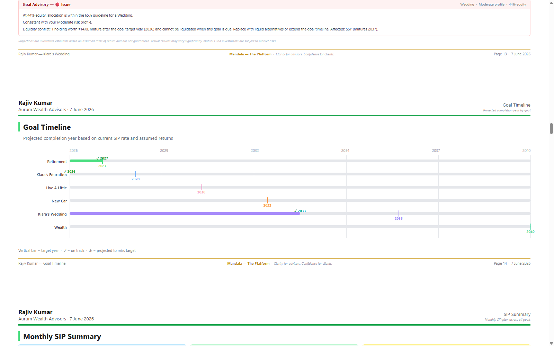
Task: Click the Wedding tag in advisory header
Action: coord(467,4)
